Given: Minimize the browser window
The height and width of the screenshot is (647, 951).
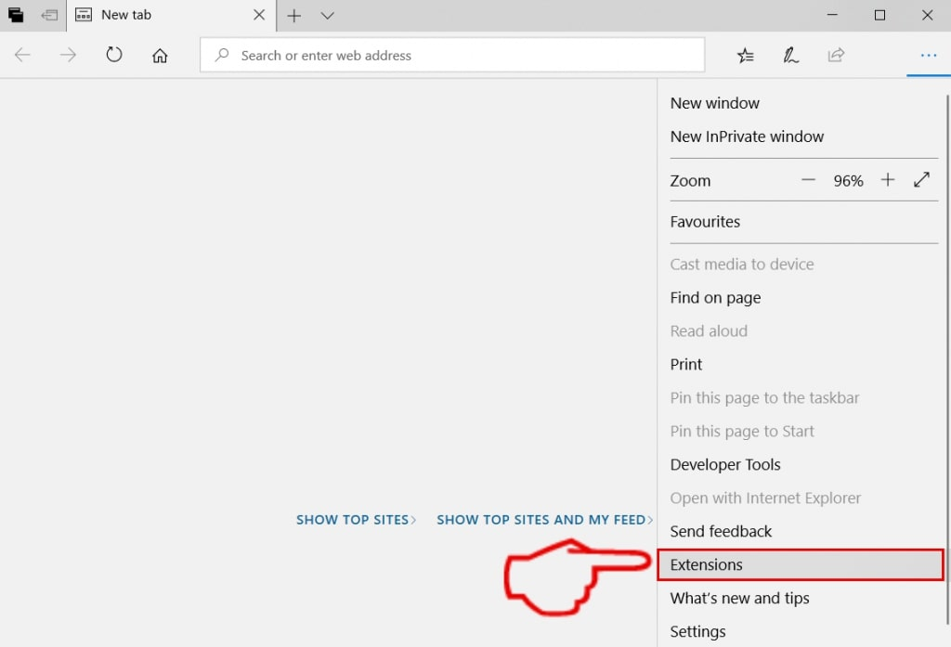Looking at the screenshot, I should coord(832,15).
